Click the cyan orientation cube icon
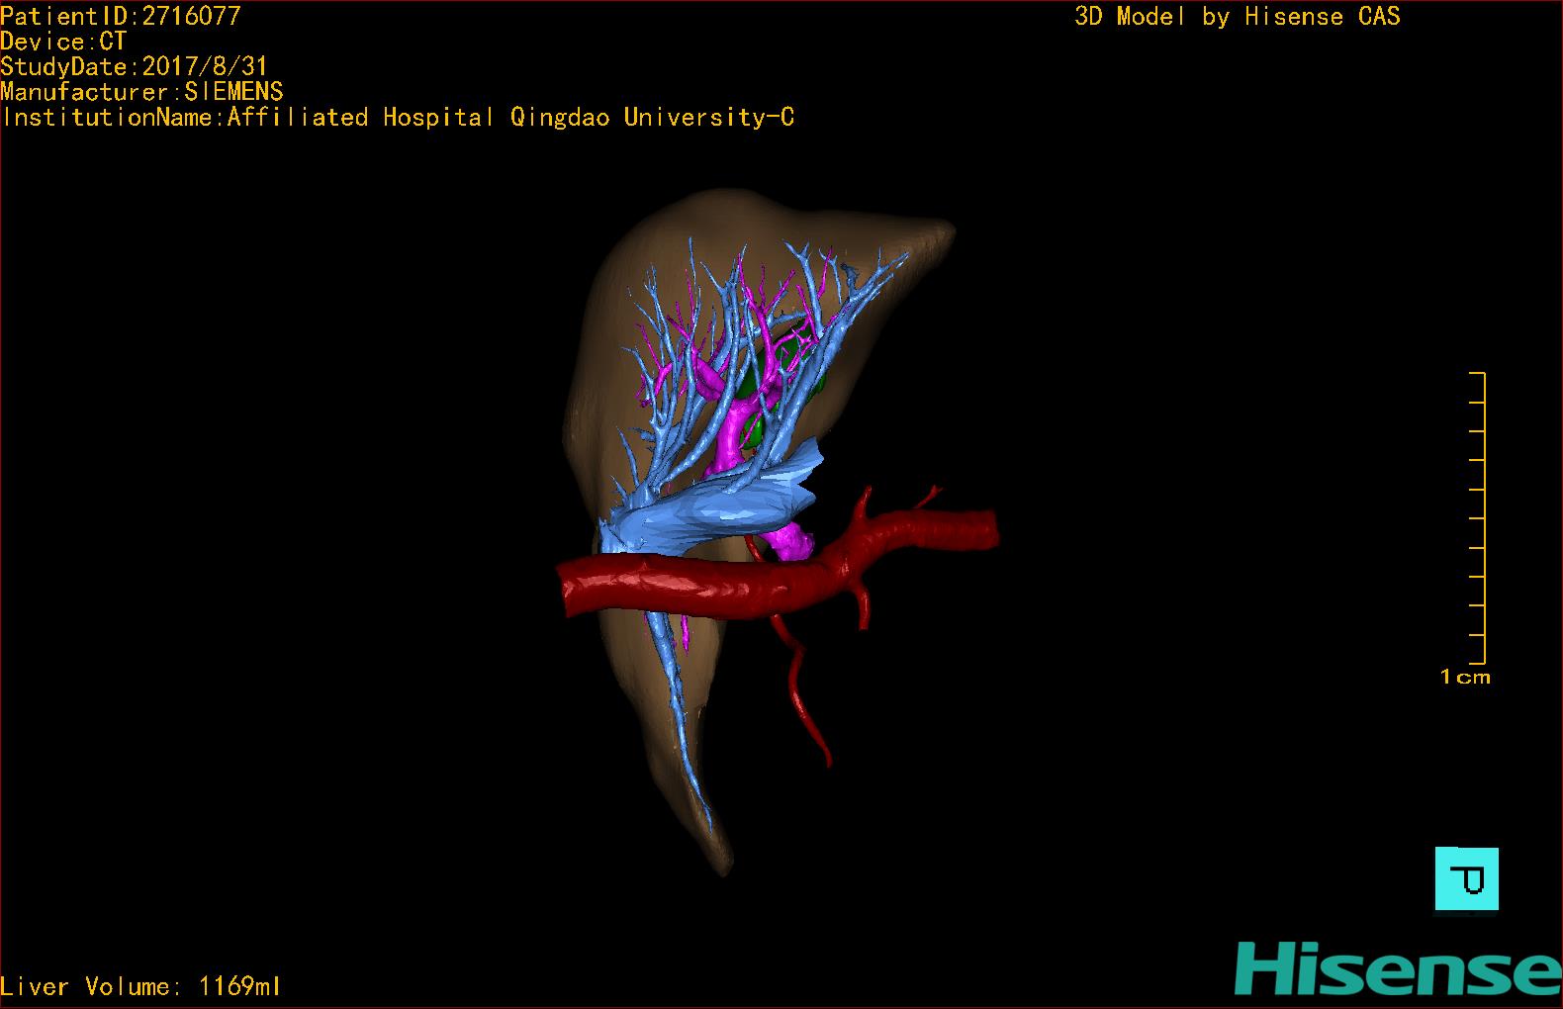1563x1009 pixels. pyautogui.click(x=1466, y=878)
